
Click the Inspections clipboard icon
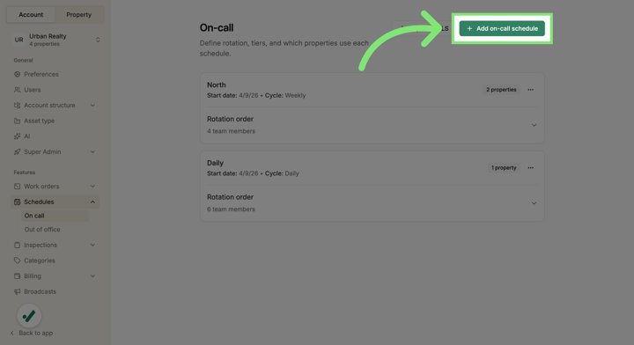click(x=17, y=245)
